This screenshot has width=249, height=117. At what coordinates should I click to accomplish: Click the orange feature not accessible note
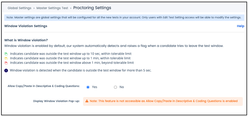tap(163, 101)
